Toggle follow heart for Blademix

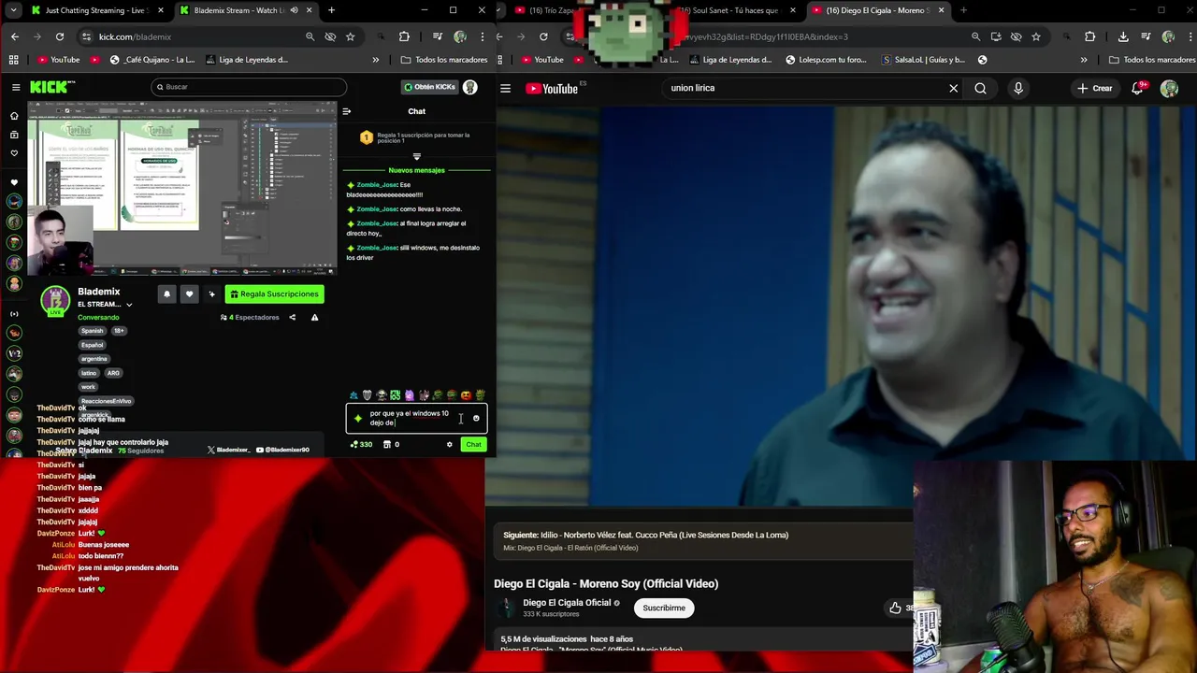(189, 294)
